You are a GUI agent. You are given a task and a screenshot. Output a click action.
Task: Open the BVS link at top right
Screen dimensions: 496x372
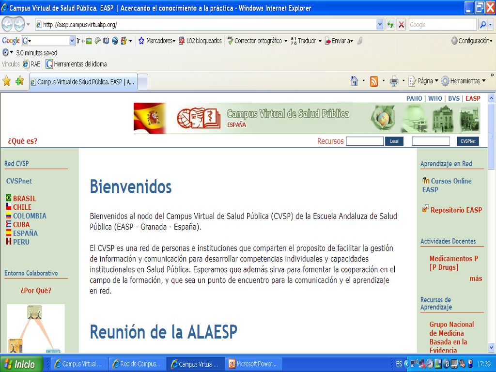coord(453,98)
